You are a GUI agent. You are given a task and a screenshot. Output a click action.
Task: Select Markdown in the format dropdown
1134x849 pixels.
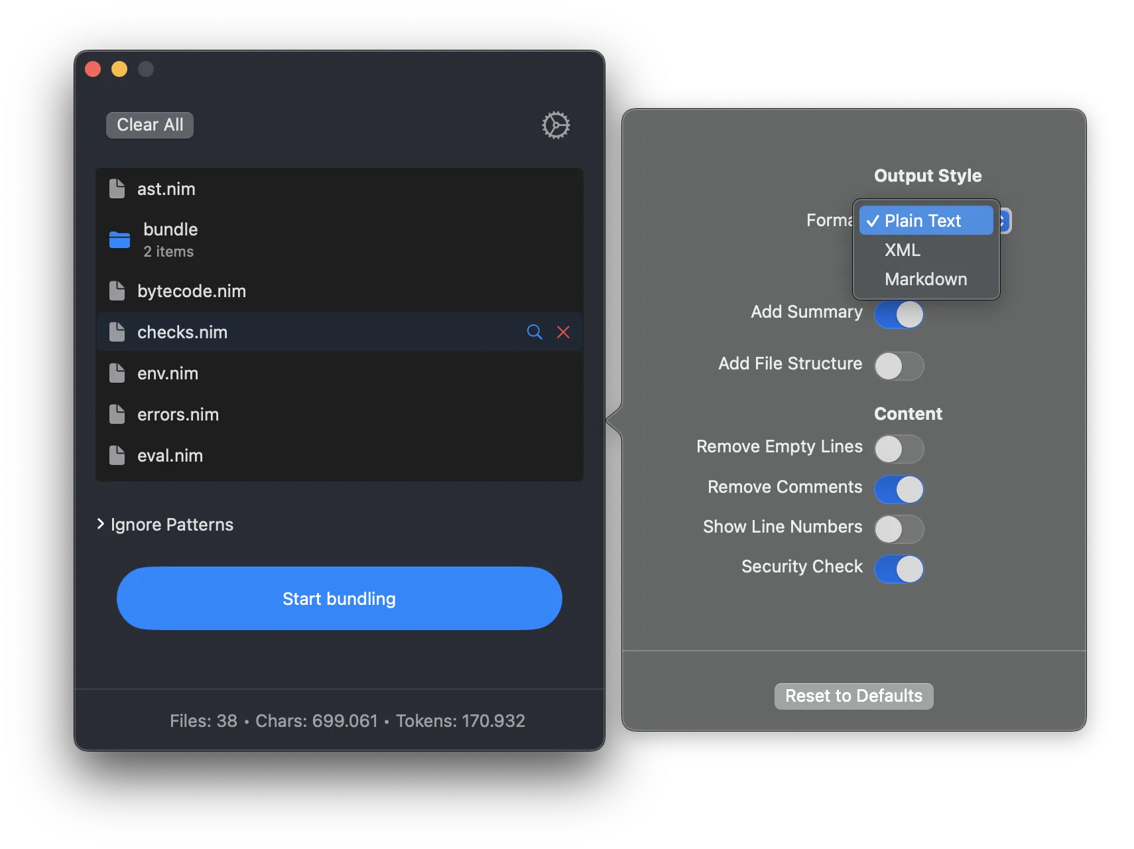coord(925,279)
